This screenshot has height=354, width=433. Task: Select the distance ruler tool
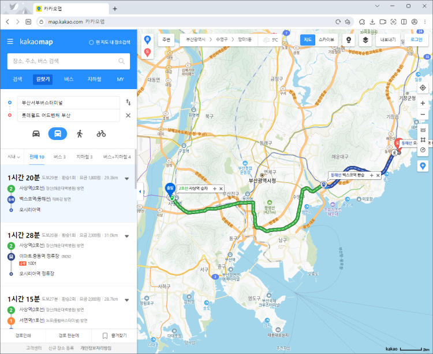pos(423,130)
